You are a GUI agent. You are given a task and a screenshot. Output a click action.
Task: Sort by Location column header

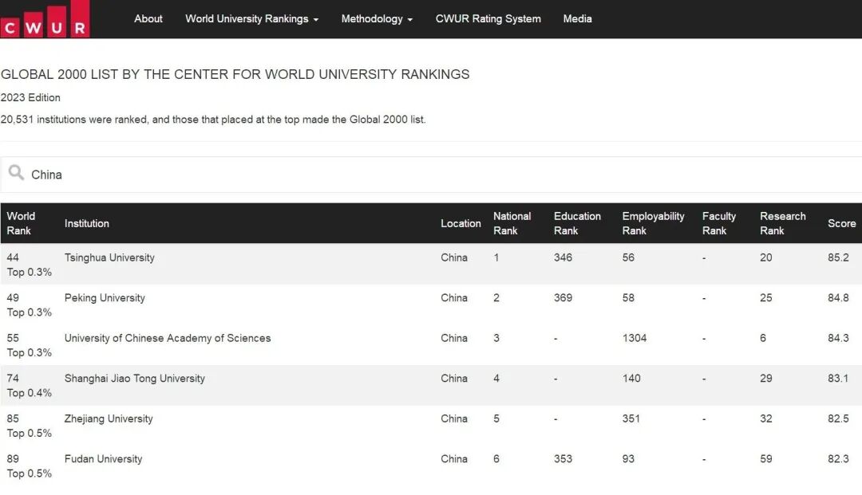(x=461, y=223)
